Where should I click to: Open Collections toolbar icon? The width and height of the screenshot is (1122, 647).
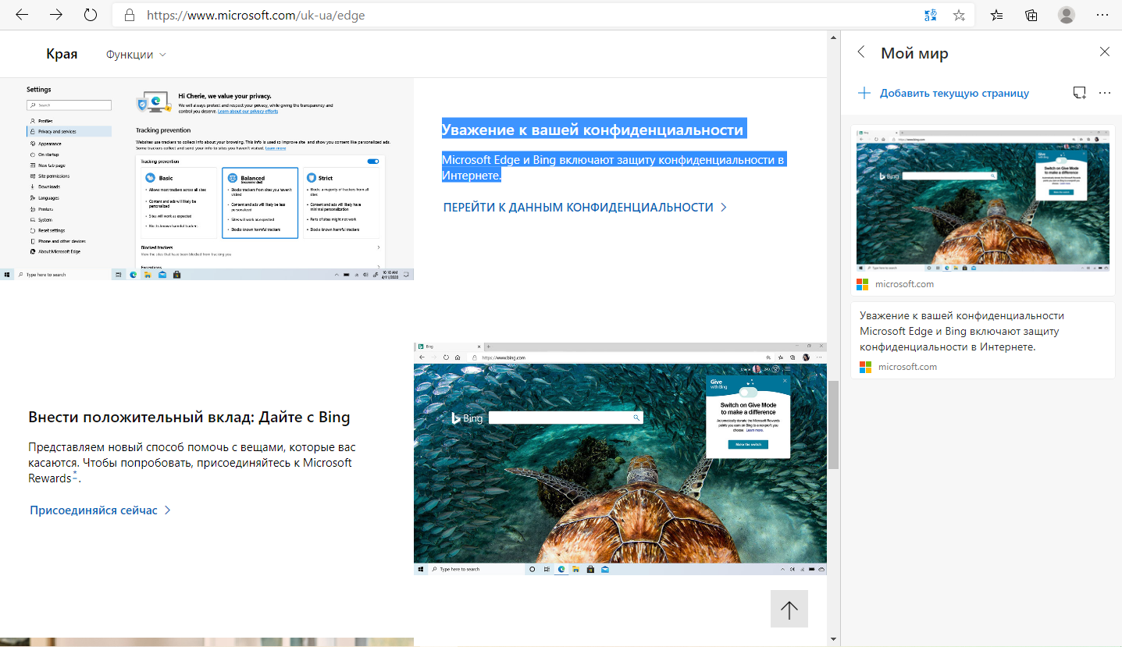point(1031,15)
